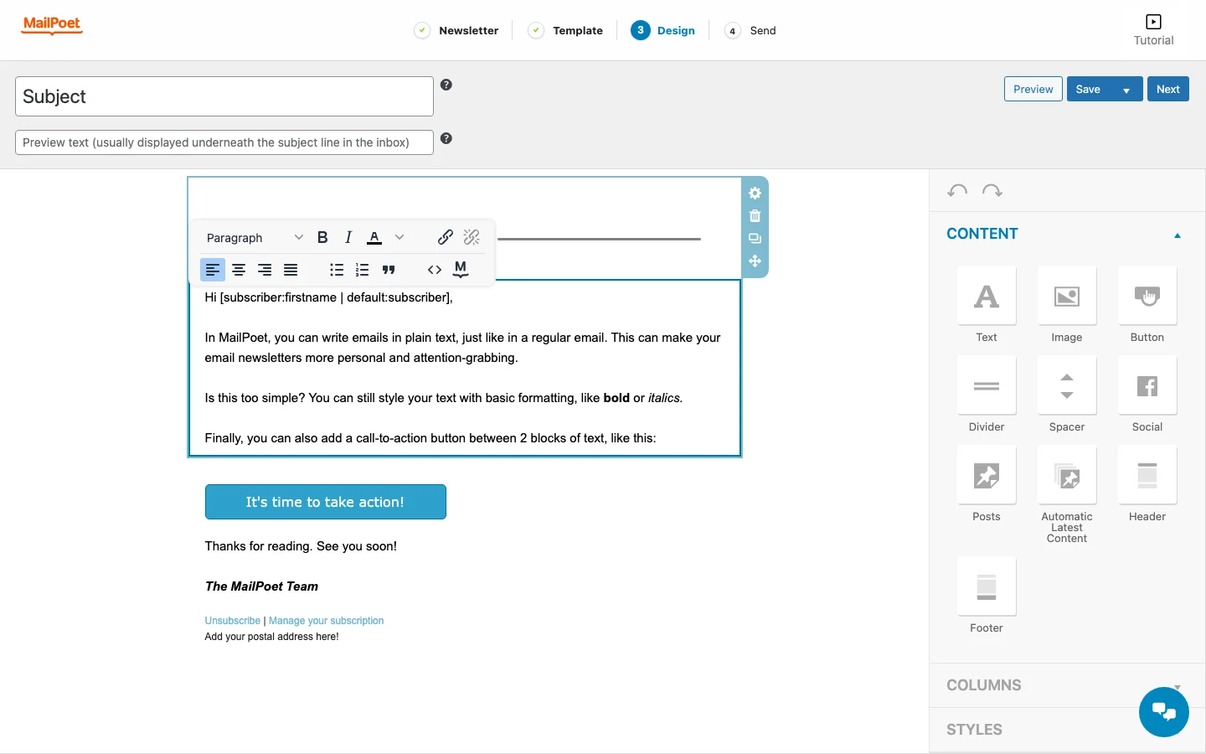Toggle italic formatting in the text toolbar

[348, 237]
